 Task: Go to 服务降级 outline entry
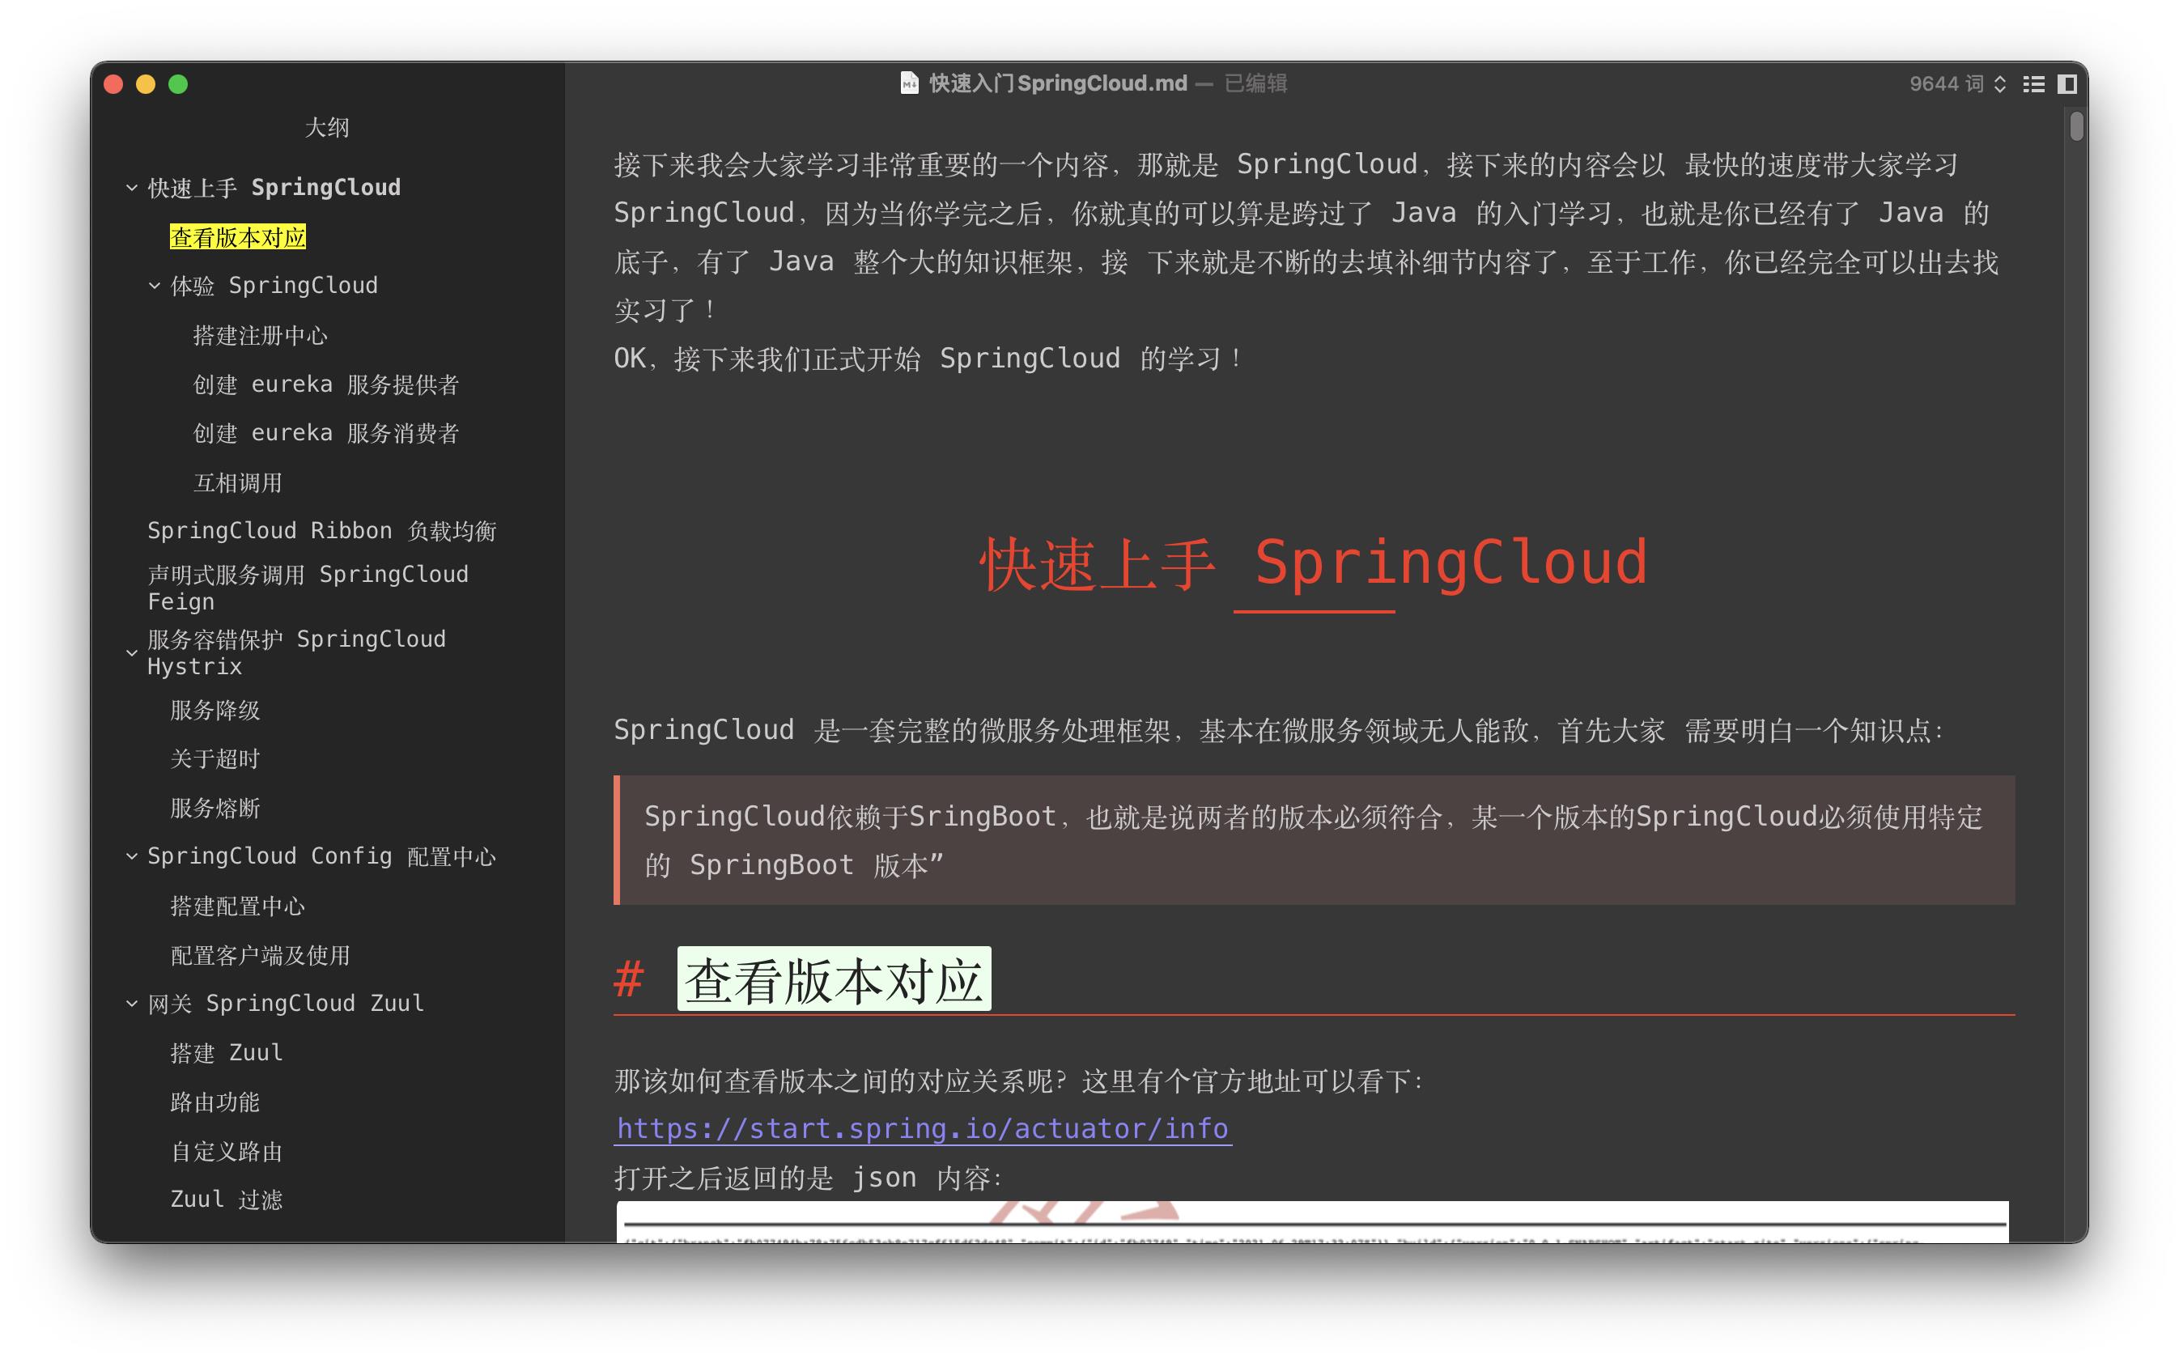coord(215,711)
